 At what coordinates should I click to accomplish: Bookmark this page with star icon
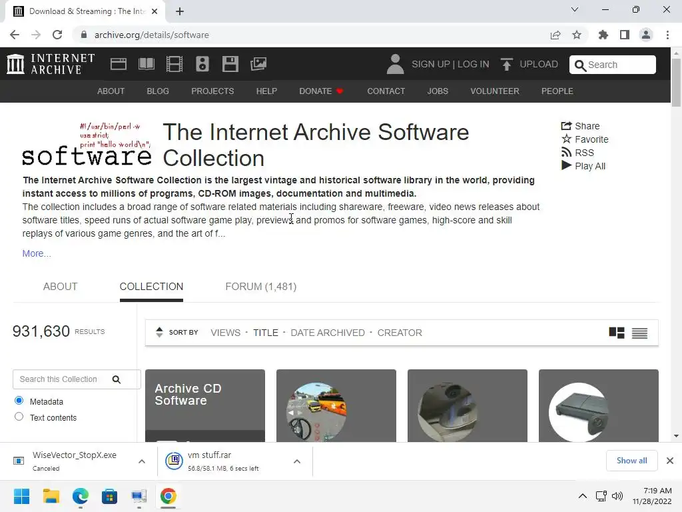[576, 35]
